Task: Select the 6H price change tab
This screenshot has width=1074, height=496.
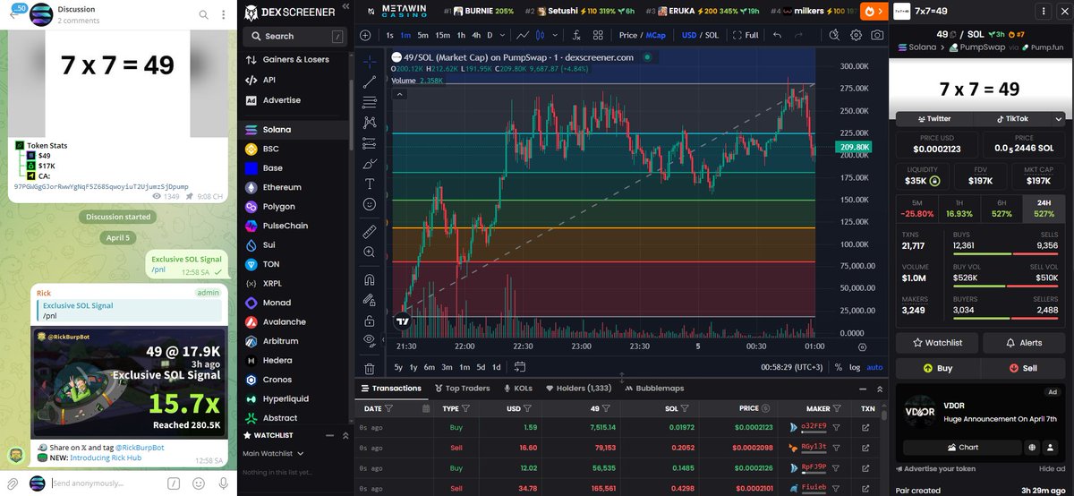Action: pos(1002,209)
